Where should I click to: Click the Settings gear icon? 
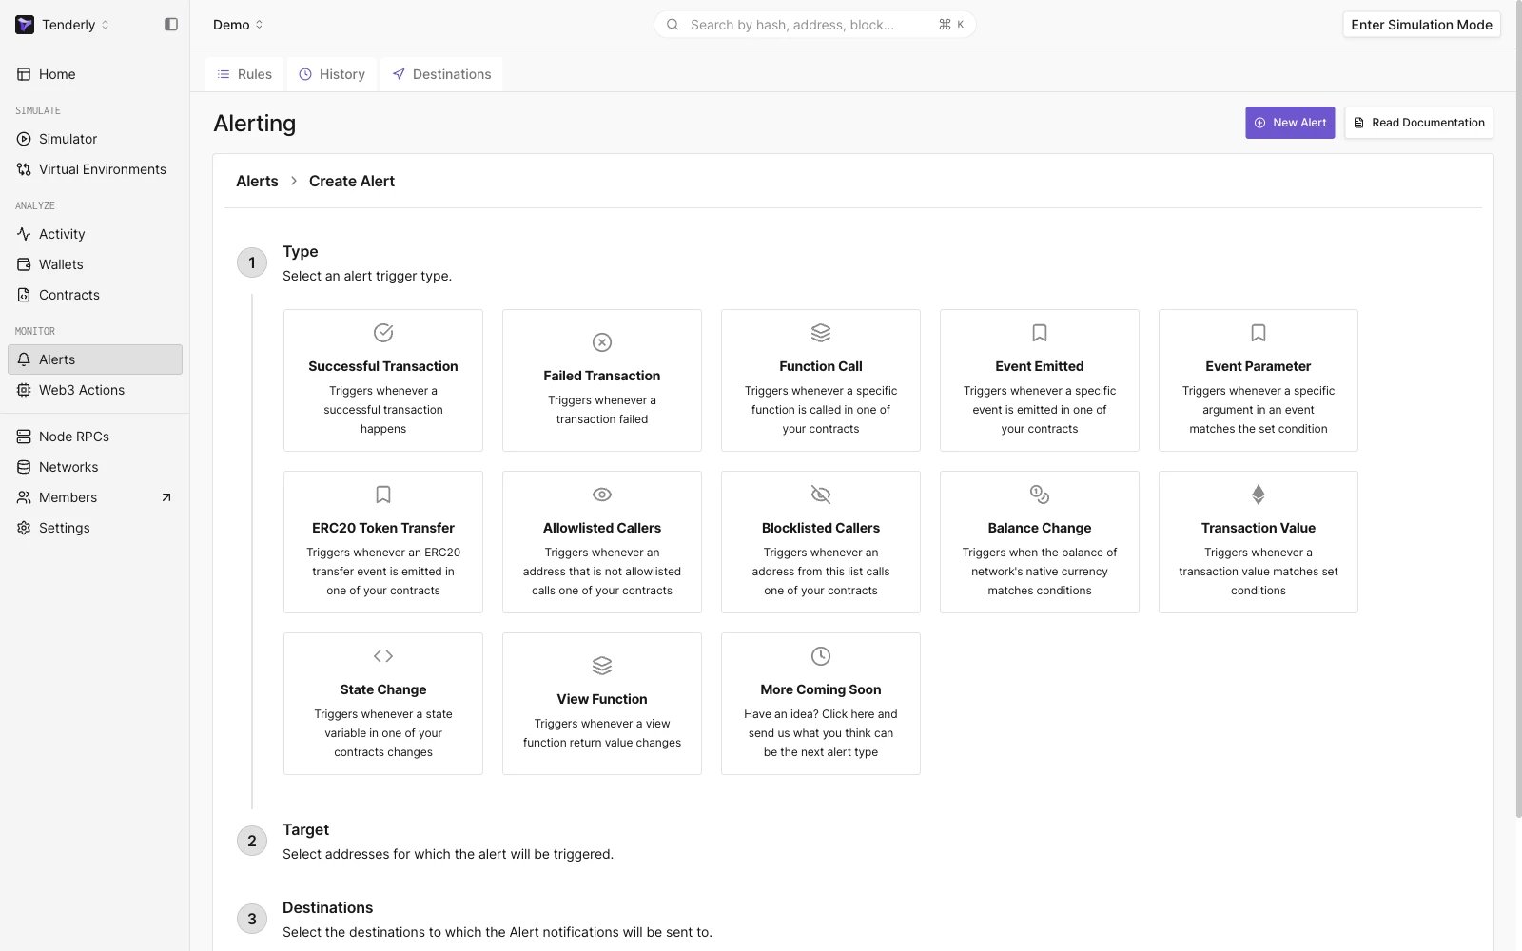coord(24,528)
